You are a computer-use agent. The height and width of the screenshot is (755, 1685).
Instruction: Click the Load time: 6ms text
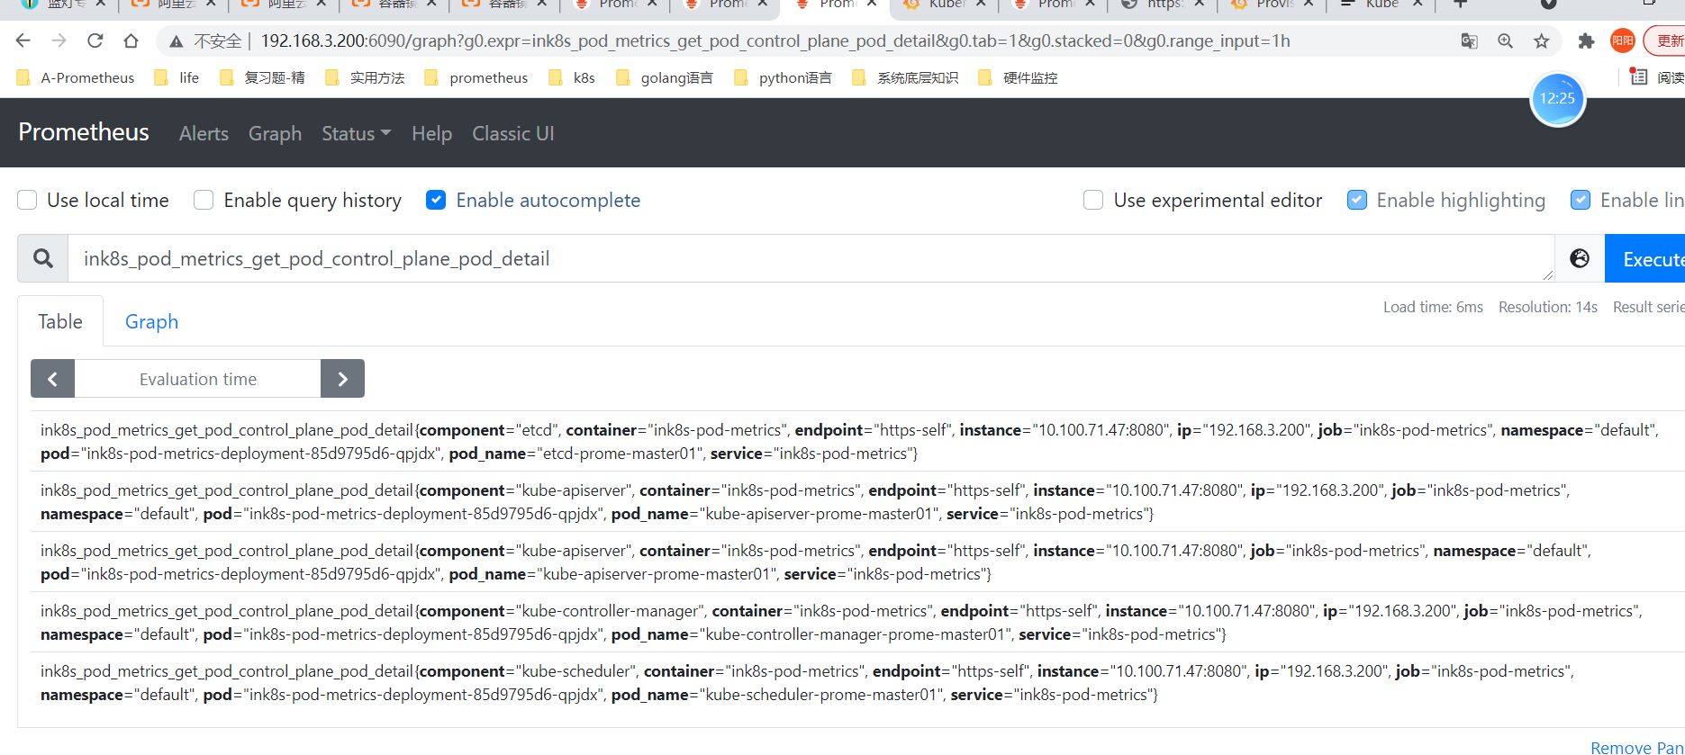pyautogui.click(x=1433, y=307)
